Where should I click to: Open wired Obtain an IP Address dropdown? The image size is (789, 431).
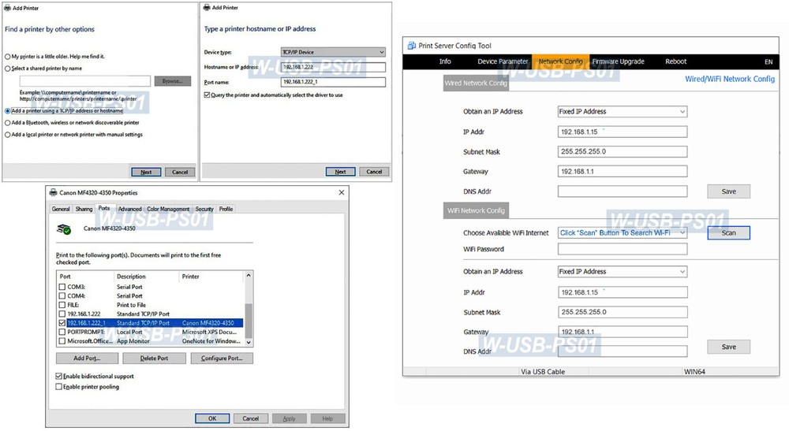click(x=623, y=112)
